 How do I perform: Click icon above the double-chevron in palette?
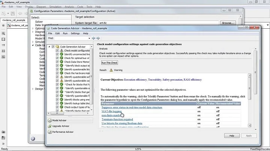[3, 138]
